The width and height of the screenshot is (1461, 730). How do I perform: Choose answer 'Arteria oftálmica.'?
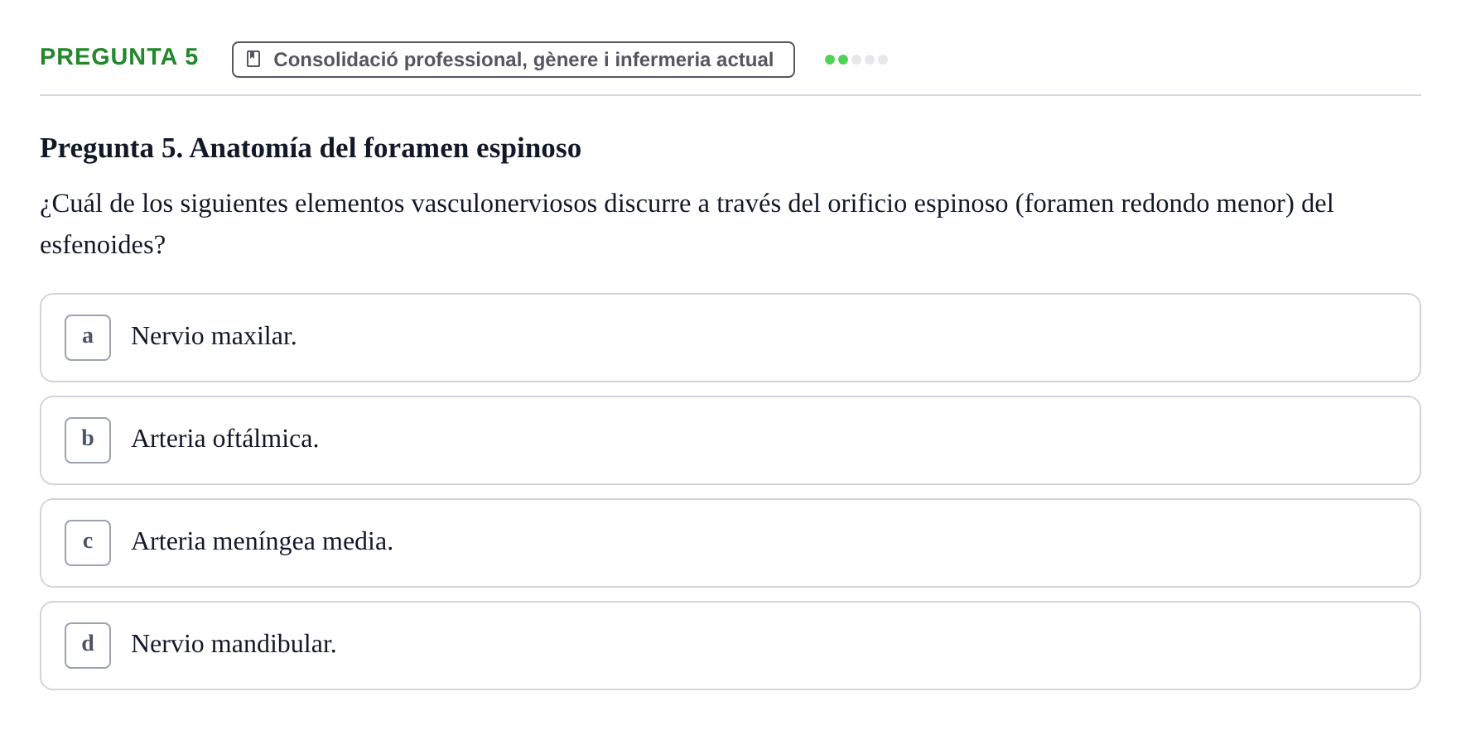coord(224,439)
